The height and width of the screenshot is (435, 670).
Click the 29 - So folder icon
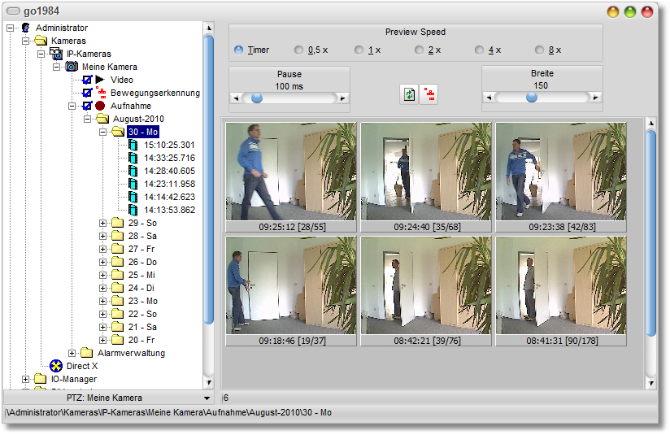118,223
